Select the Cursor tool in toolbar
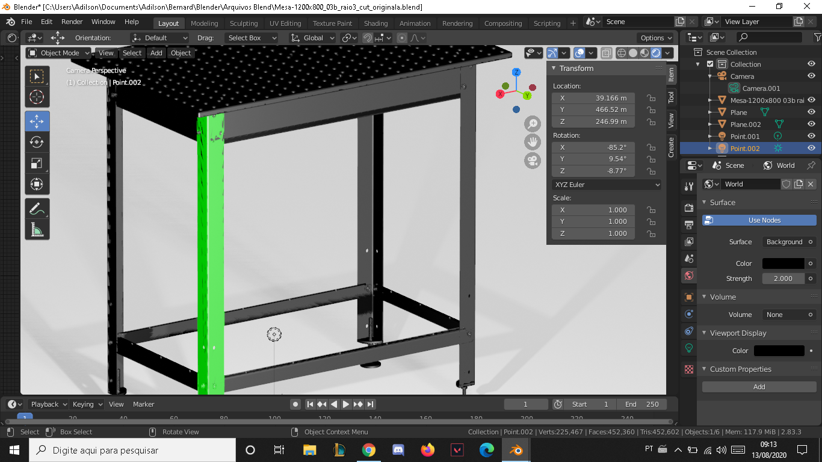This screenshot has height=462, width=822. pyautogui.click(x=37, y=97)
